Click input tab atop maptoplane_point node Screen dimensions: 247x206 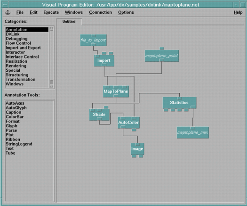click(x=162, y=49)
